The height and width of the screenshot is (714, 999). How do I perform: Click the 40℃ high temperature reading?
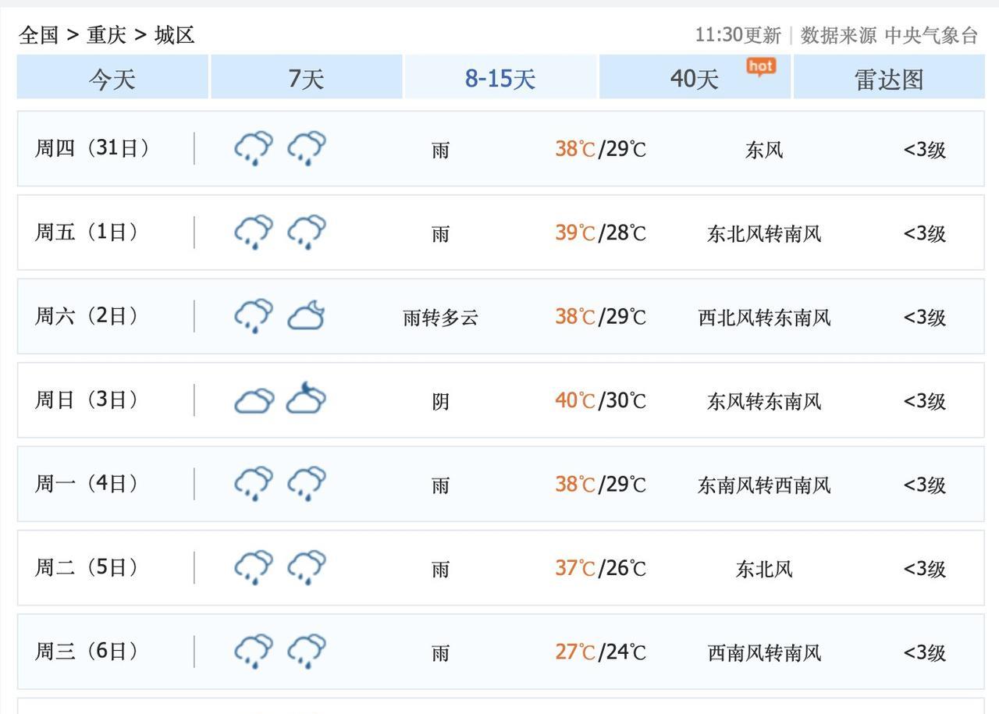pos(575,400)
